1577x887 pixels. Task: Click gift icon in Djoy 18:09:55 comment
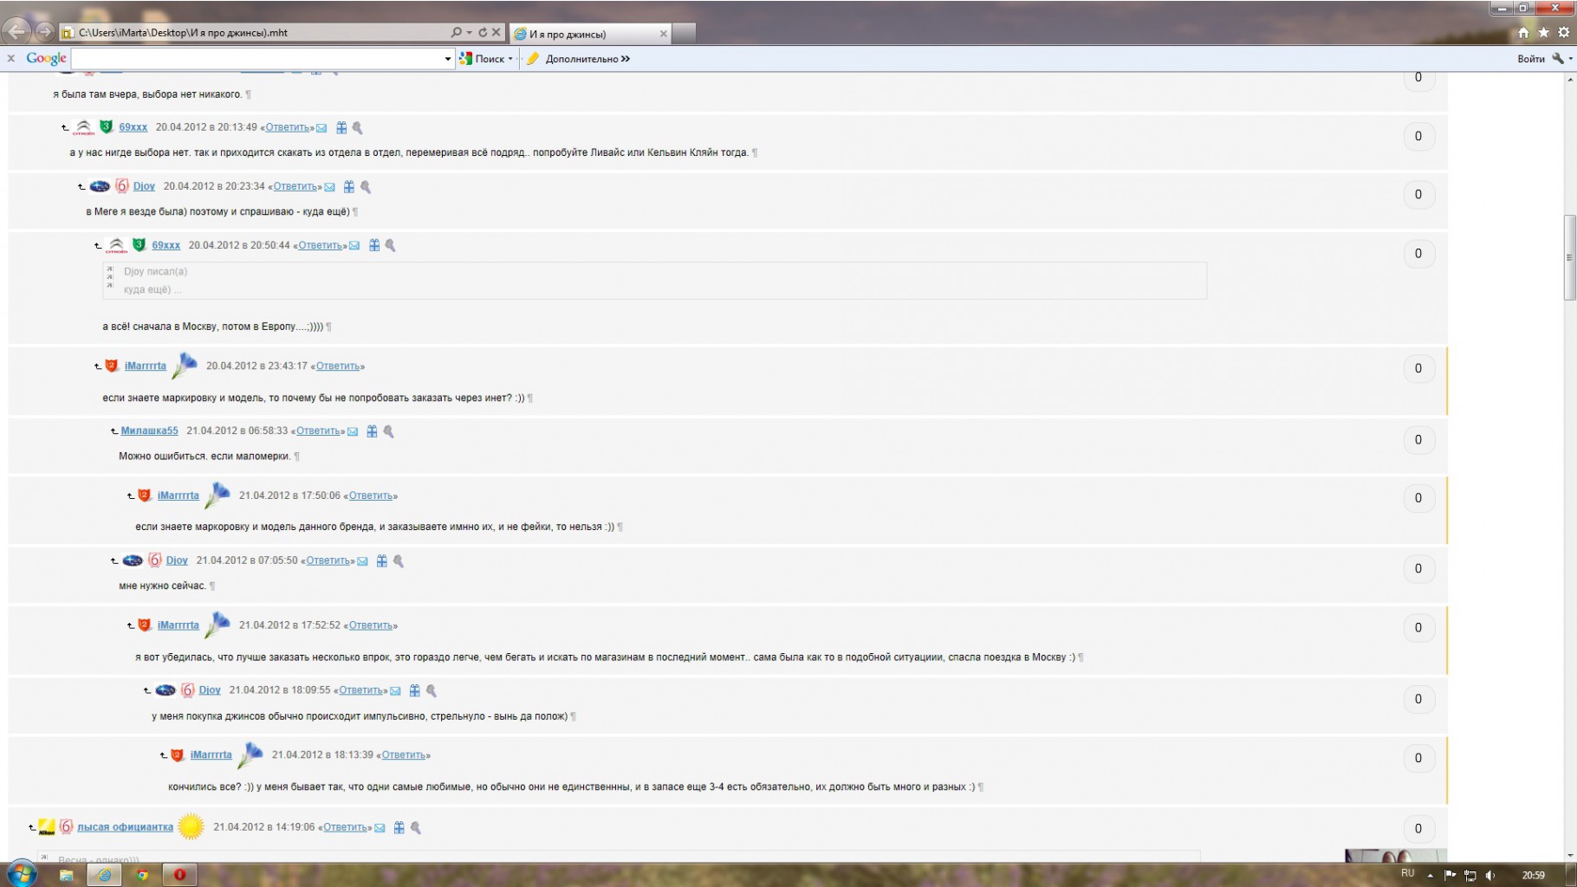(415, 690)
